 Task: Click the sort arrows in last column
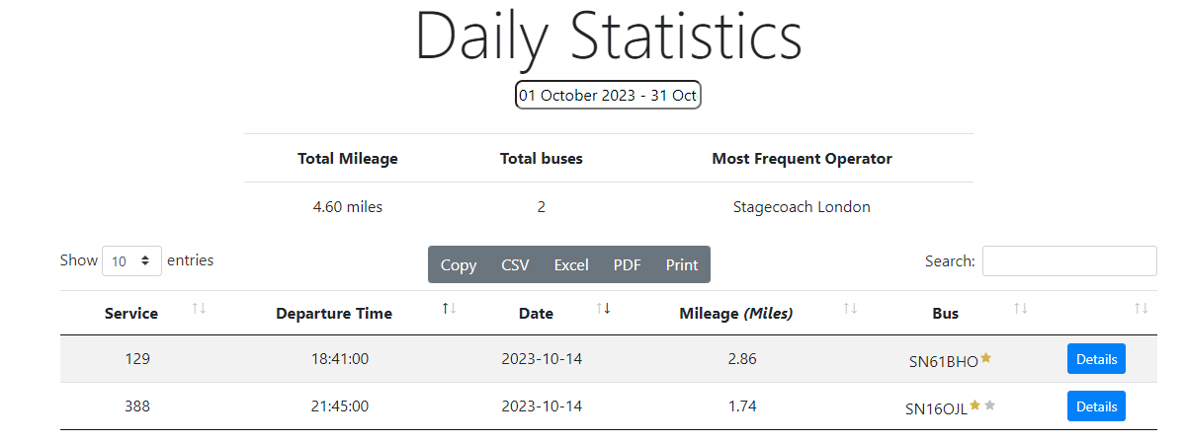(1142, 309)
